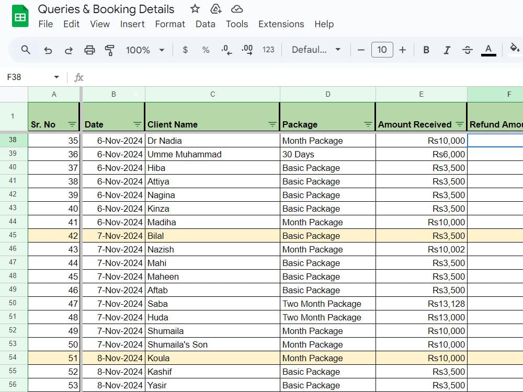Open more number formats (123)
The height and width of the screenshot is (392, 523).
pos(268,50)
